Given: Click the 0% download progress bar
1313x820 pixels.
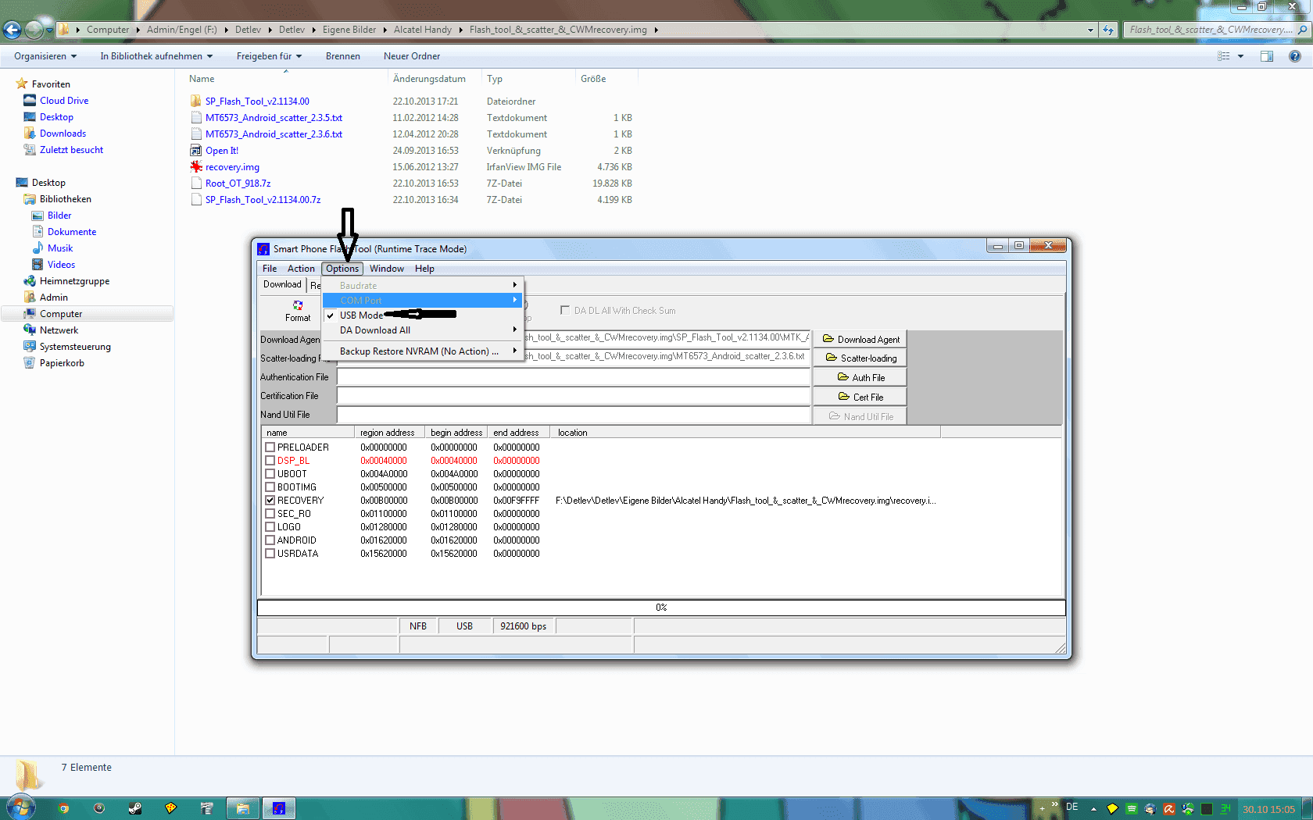Looking at the screenshot, I should [x=661, y=608].
